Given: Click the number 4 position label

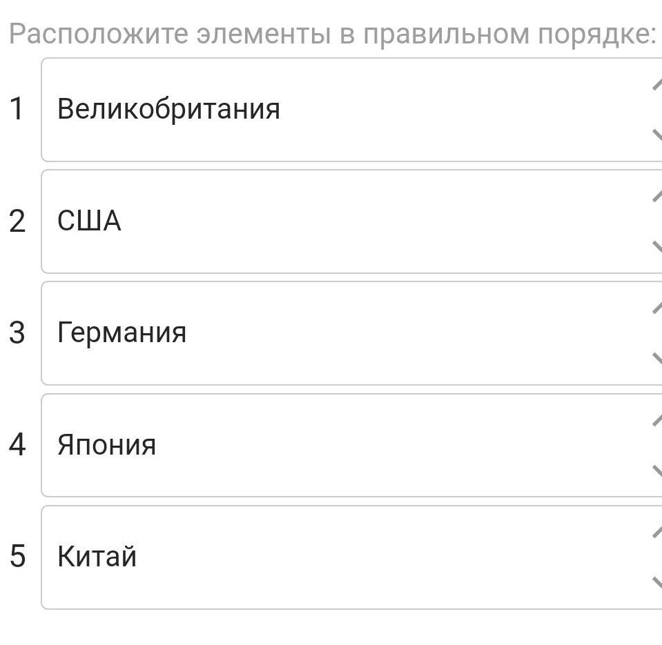Looking at the screenshot, I should [17, 444].
